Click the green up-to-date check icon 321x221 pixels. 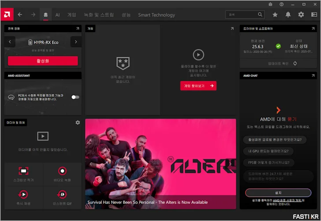coord(278,46)
